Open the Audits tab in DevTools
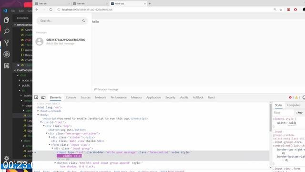Image resolution: width=305 pixels, height=172 pixels. click(x=184, y=97)
